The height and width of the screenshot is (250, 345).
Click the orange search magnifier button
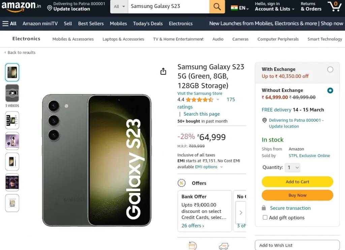(x=217, y=7)
